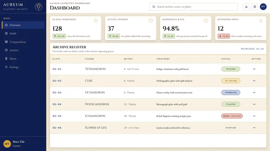Click the Plate column header
This screenshot has height=151, width=270.
point(56,59)
